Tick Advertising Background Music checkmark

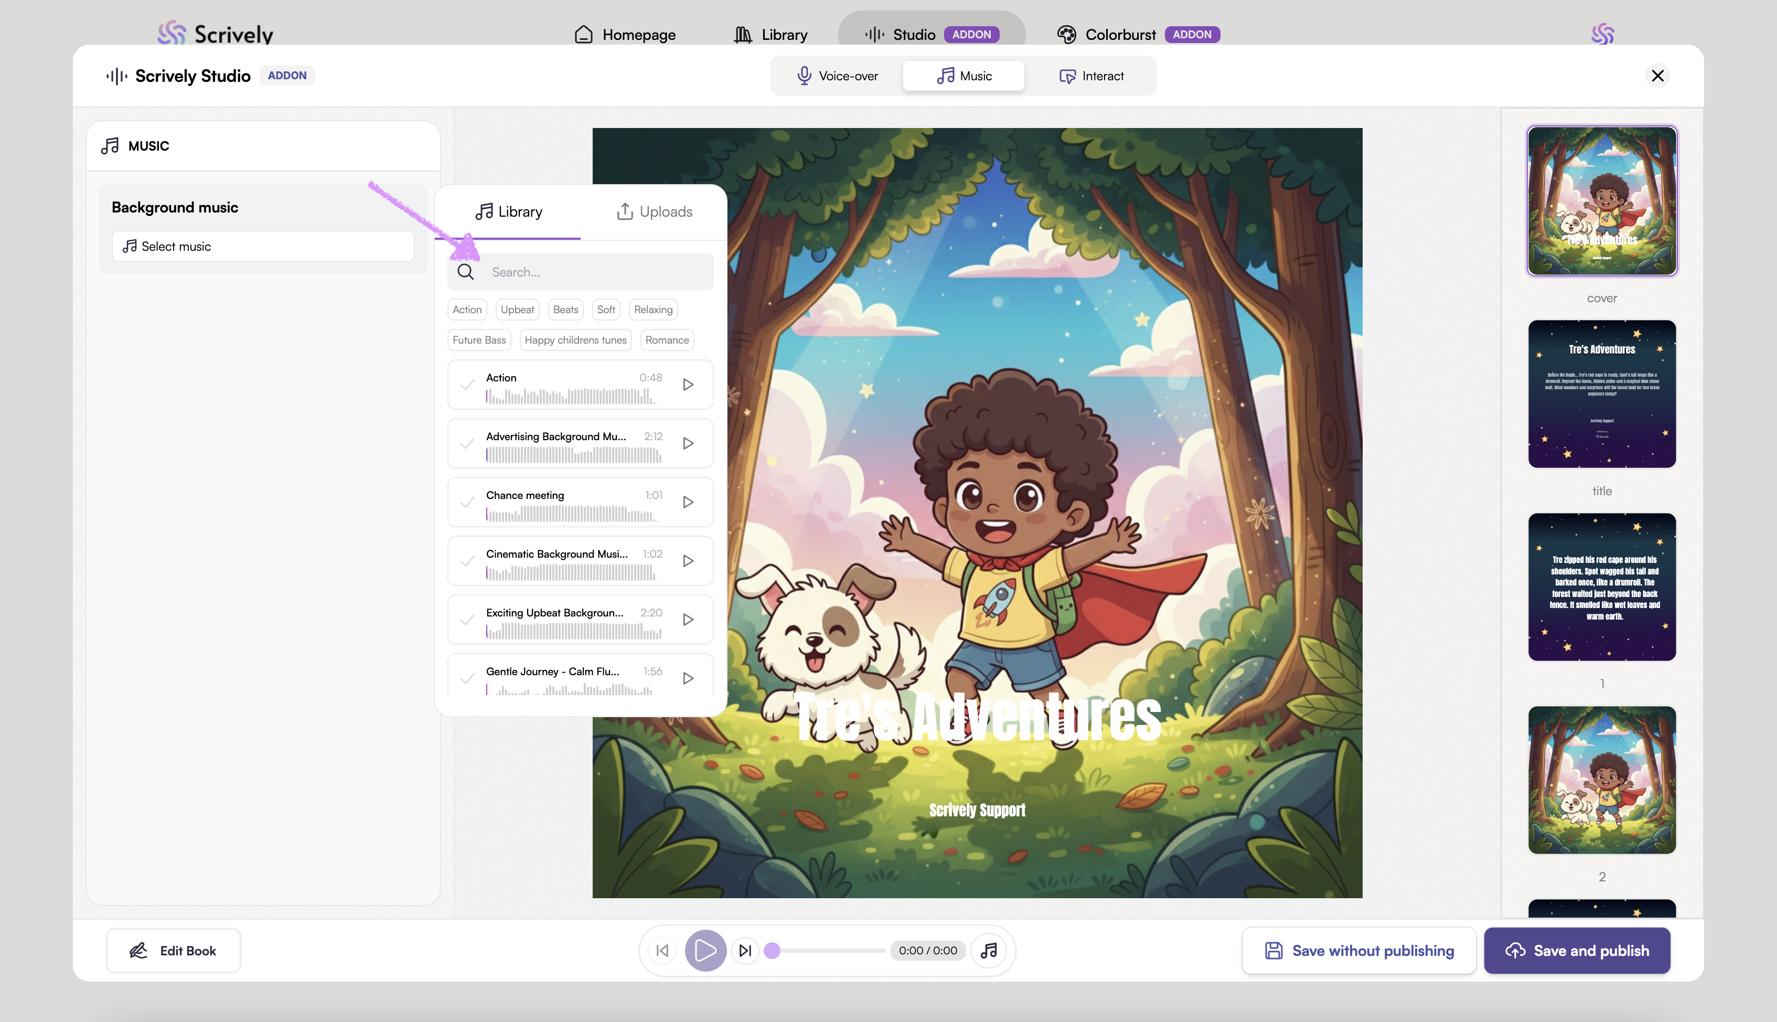coord(467,444)
